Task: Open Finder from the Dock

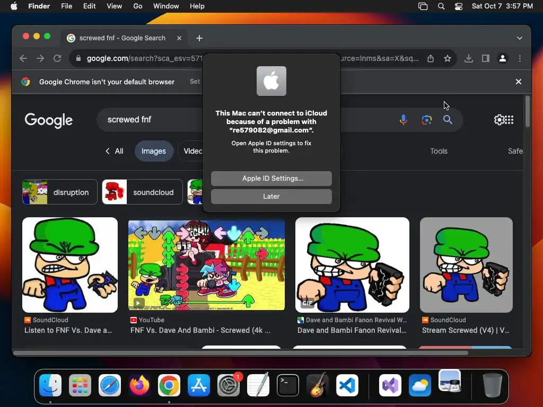Action: coord(50,385)
